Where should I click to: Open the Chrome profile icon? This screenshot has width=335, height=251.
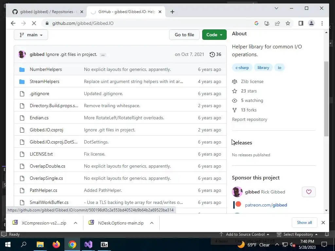pyautogui.click(x=311, y=23)
